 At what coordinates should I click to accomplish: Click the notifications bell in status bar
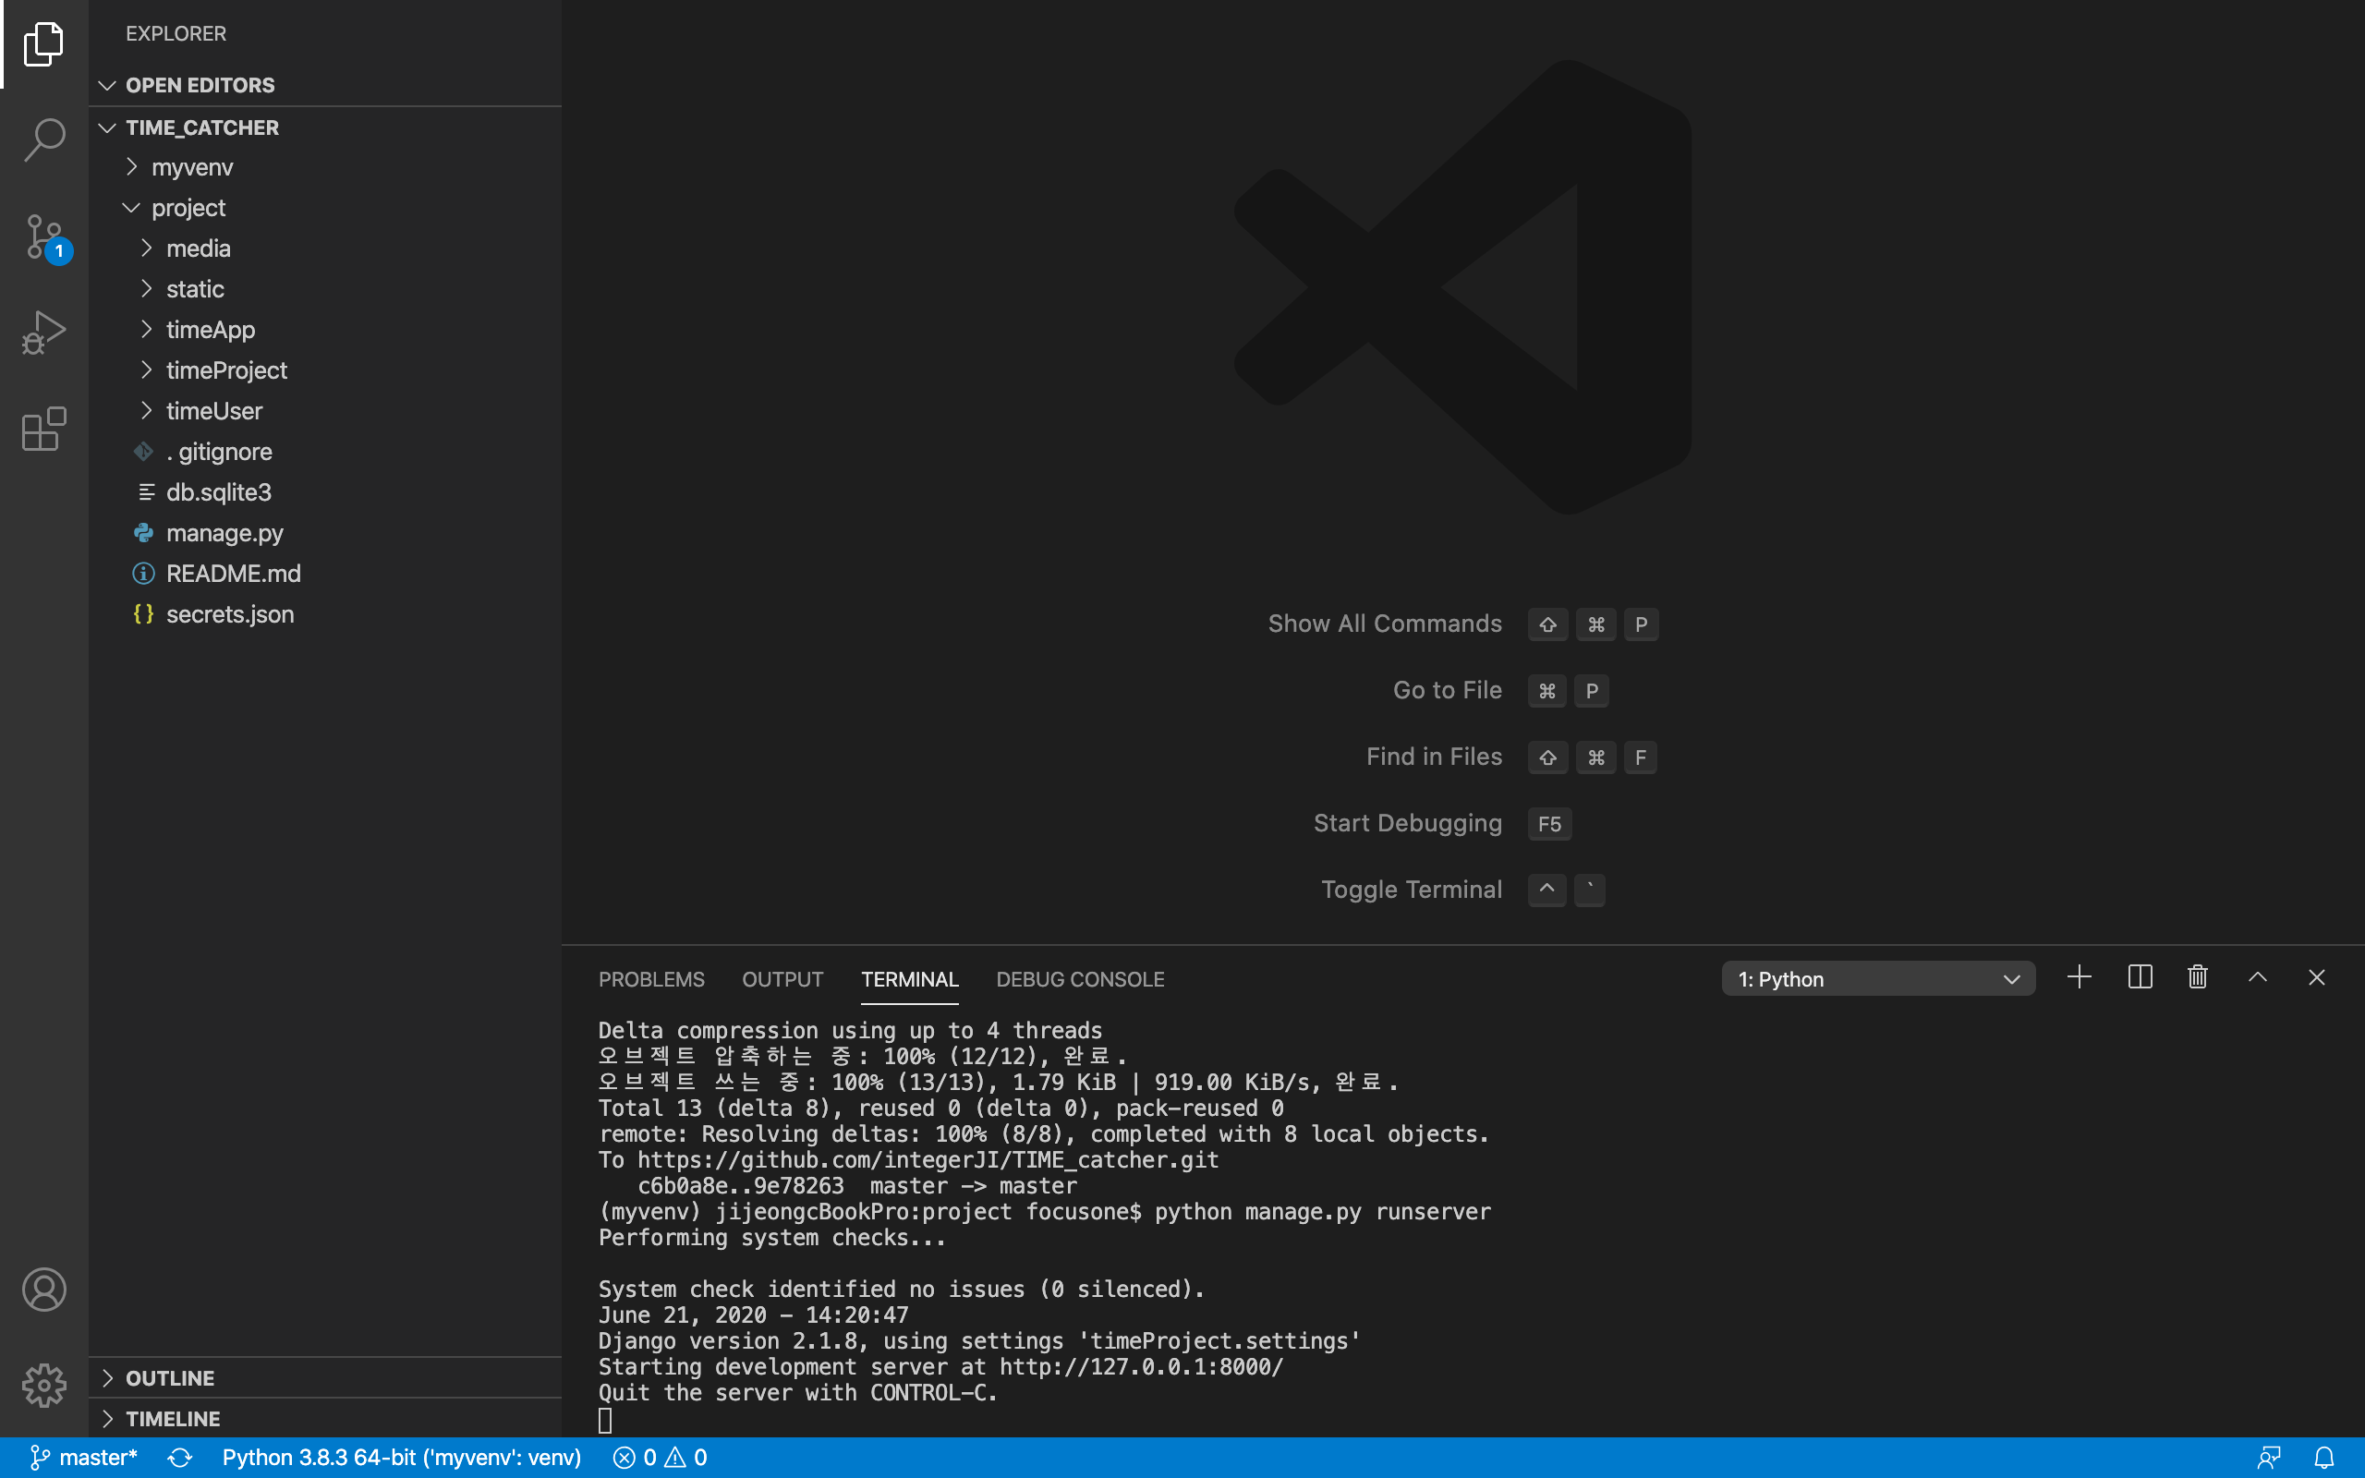[2324, 1458]
